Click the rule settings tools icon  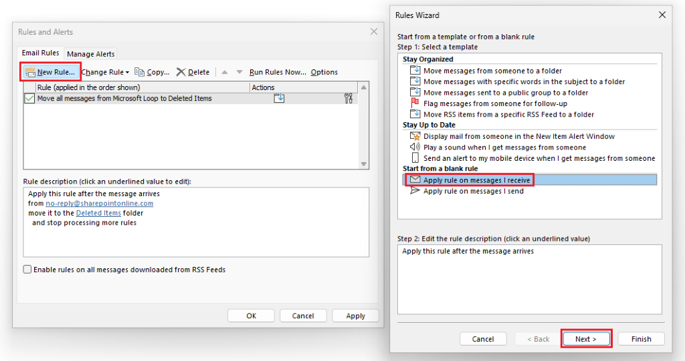coord(348,98)
